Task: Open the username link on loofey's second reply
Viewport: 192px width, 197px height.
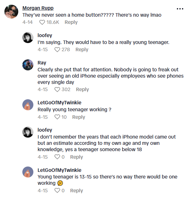Action: pyautogui.click(x=45, y=130)
